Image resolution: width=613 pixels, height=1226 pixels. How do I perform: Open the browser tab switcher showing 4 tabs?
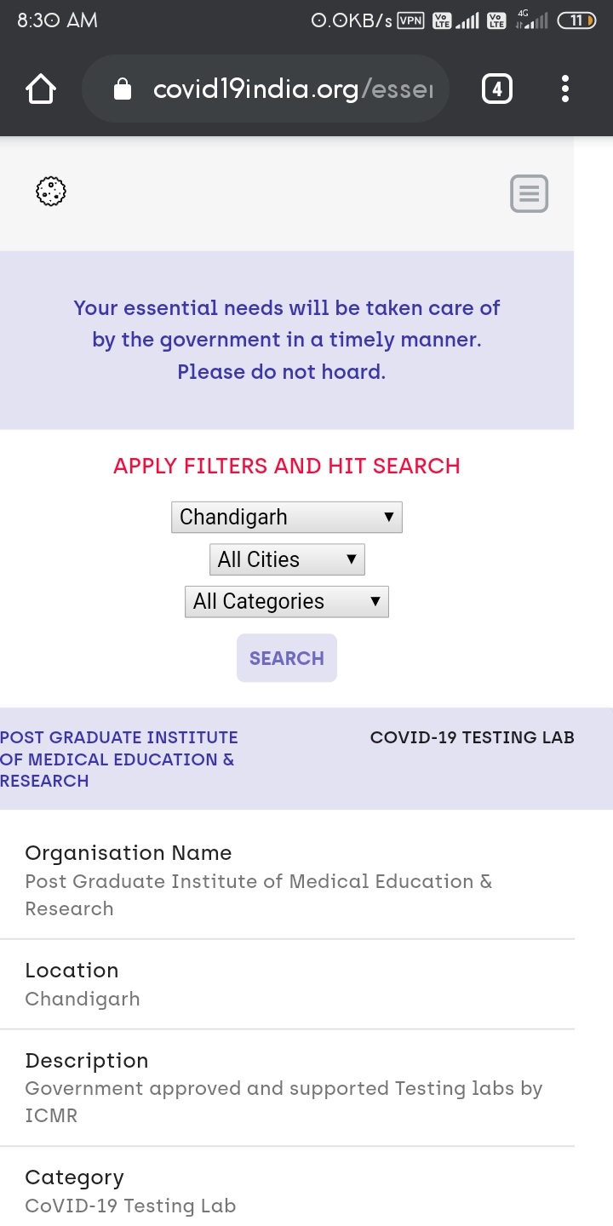coord(496,88)
